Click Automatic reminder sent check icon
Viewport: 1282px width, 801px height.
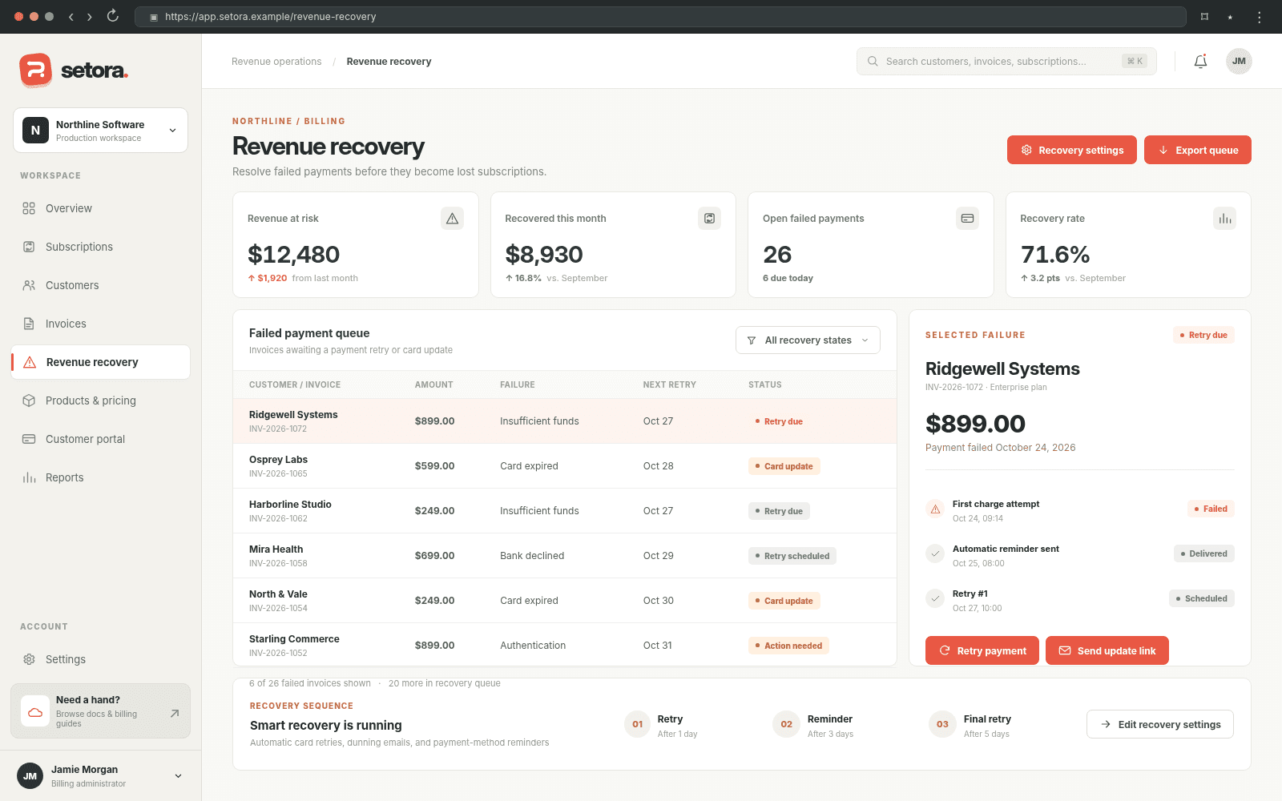click(935, 554)
